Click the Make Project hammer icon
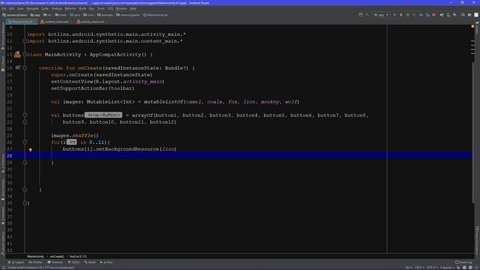The height and width of the screenshot is (270, 480). coord(367,15)
